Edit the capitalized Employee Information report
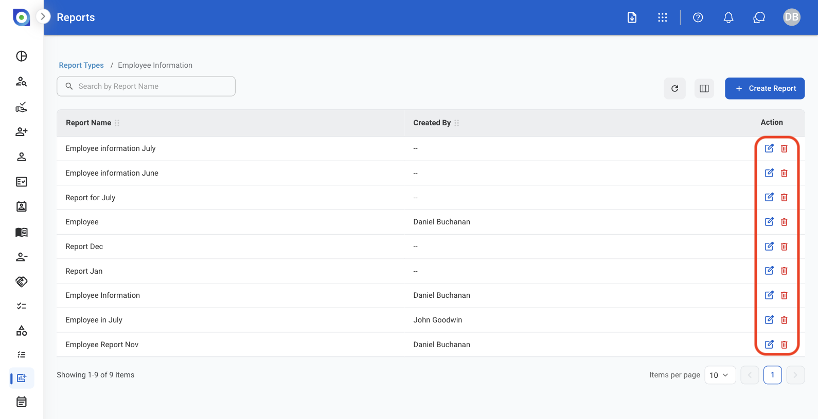Viewport: 818px width, 419px height. (769, 295)
